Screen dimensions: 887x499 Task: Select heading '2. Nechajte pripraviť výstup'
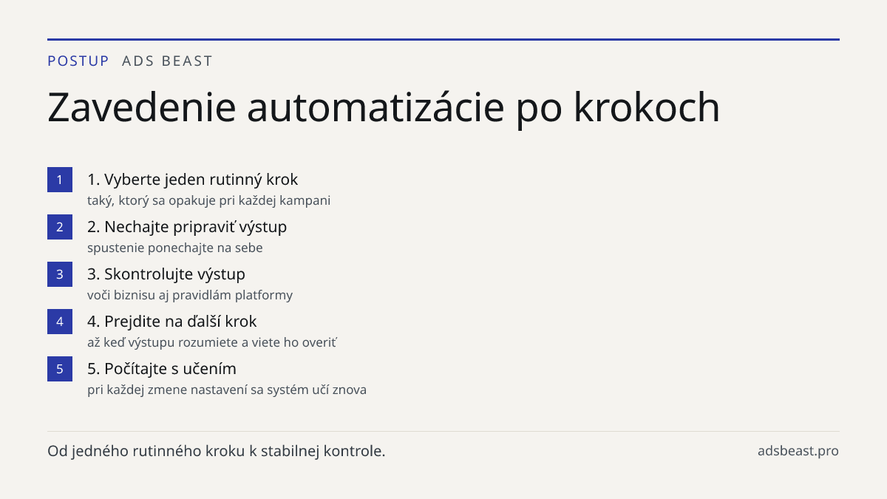(187, 227)
